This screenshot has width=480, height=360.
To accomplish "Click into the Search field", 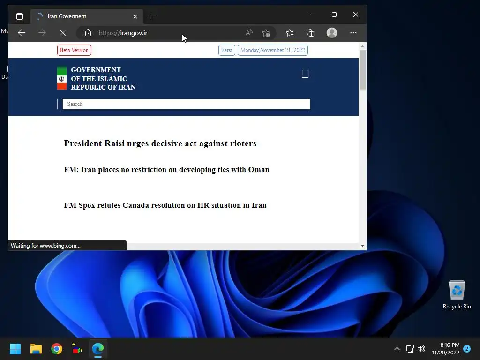I will tap(187, 104).
